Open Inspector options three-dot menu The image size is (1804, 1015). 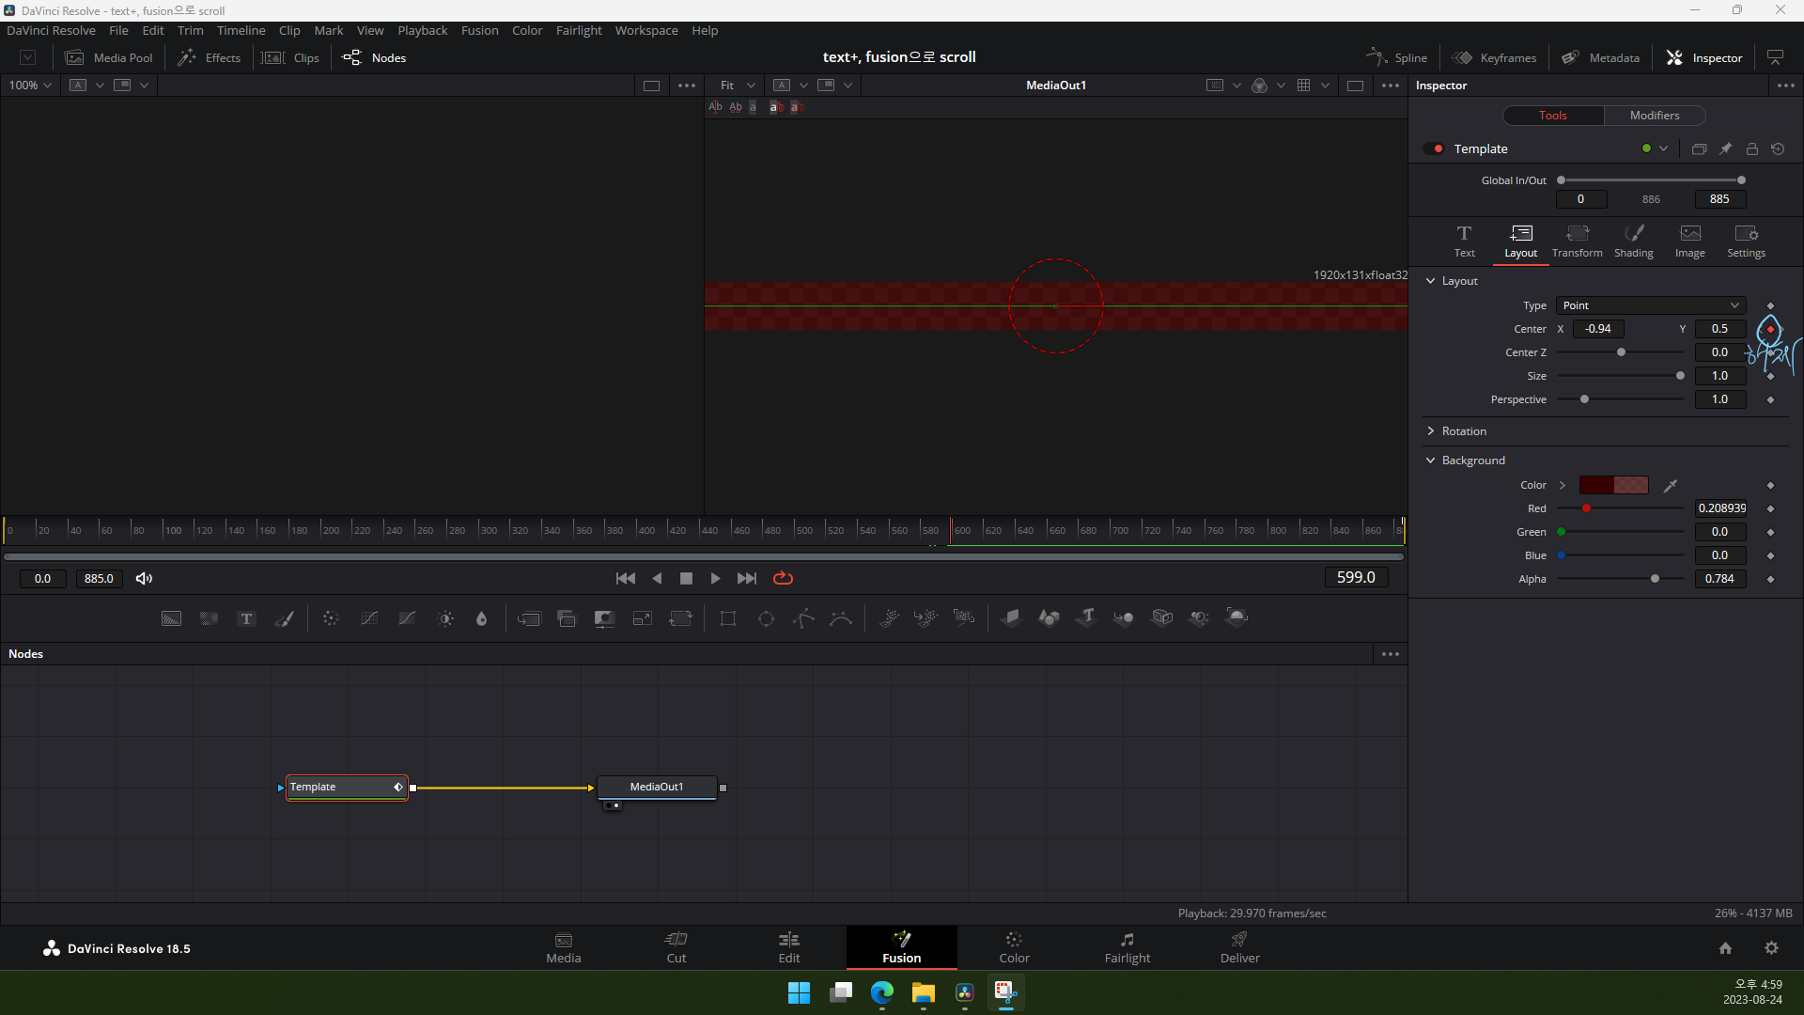1786,85
